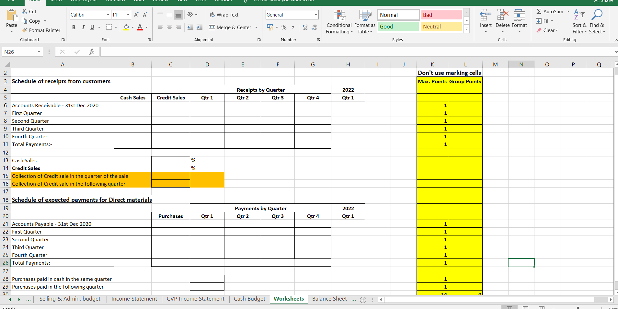
Task: Open Selling & Admin. budget sheet
Action: 70,299
